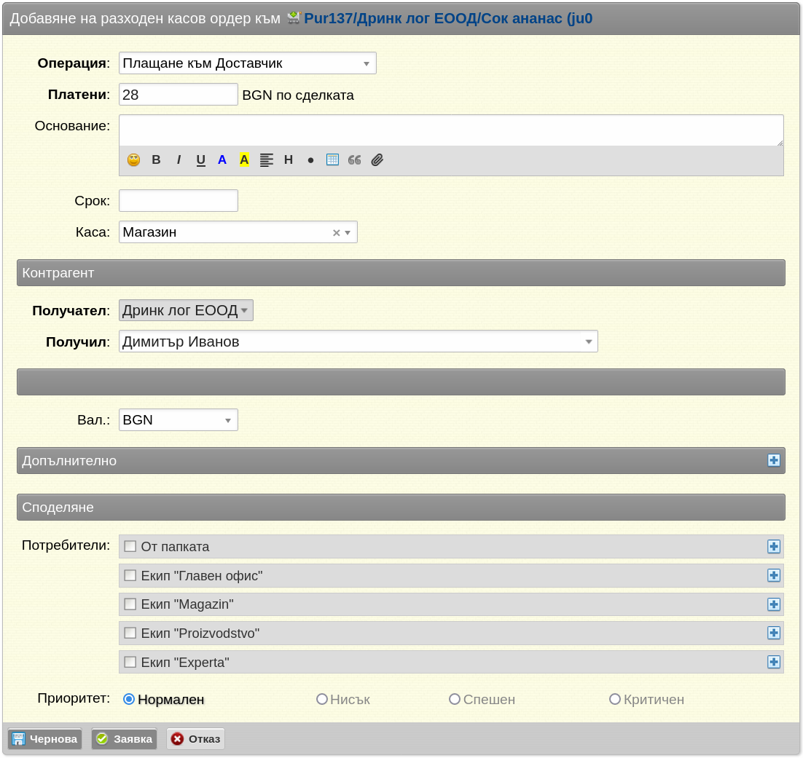The image size is (803, 758).
Task: Attach file with paperclip icon
Action: click(x=377, y=160)
